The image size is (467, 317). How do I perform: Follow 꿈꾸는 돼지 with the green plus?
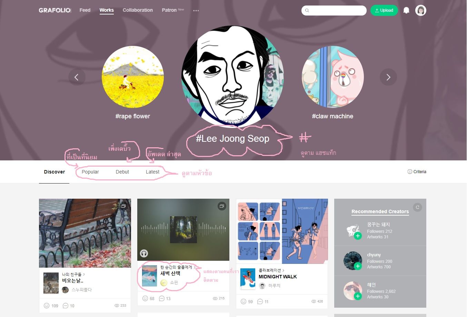click(x=358, y=236)
